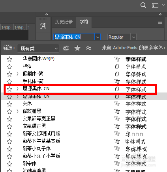Expand the 翩翩体-简 font family
Image resolution: width=167 pixels, height=172 pixels.
(17, 74)
